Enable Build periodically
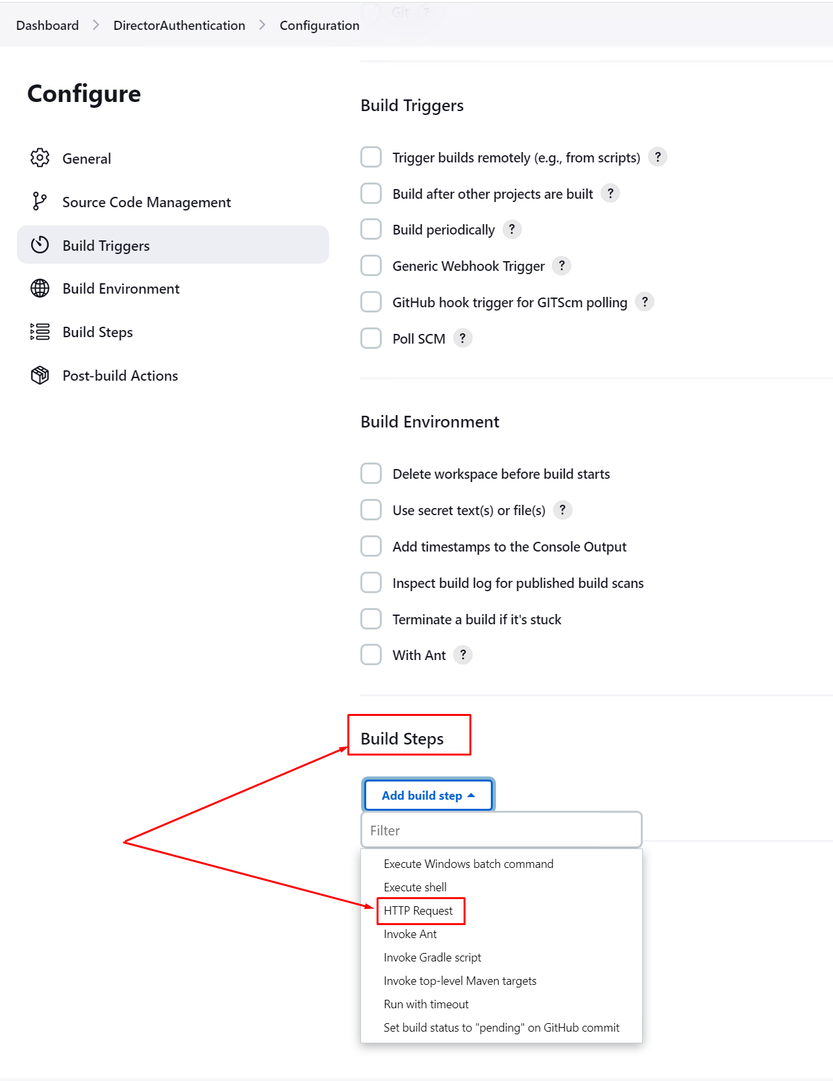Screen dimensions: 833x1081 [371, 229]
